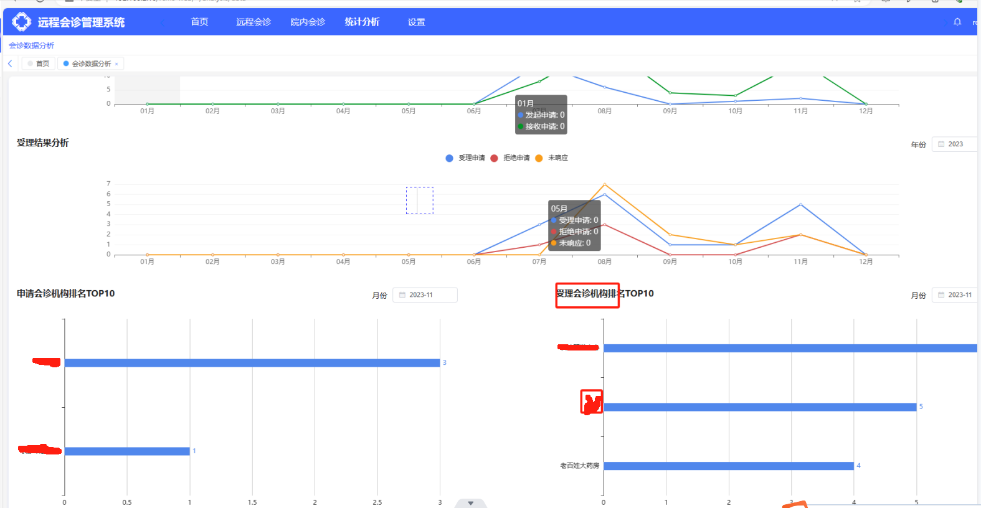Click the back arrow beside the 首页 tab
This screenshot has width=981, height=508.
click(10, 63)
